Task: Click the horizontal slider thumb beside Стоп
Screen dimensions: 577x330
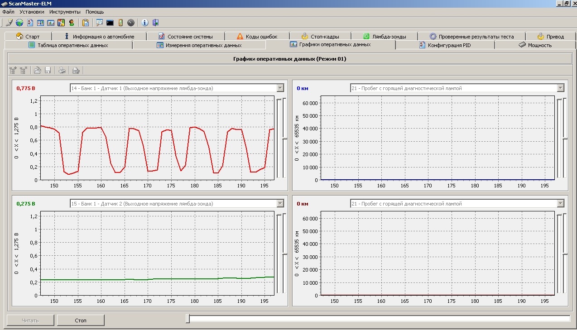Action: tap(188, 319)
